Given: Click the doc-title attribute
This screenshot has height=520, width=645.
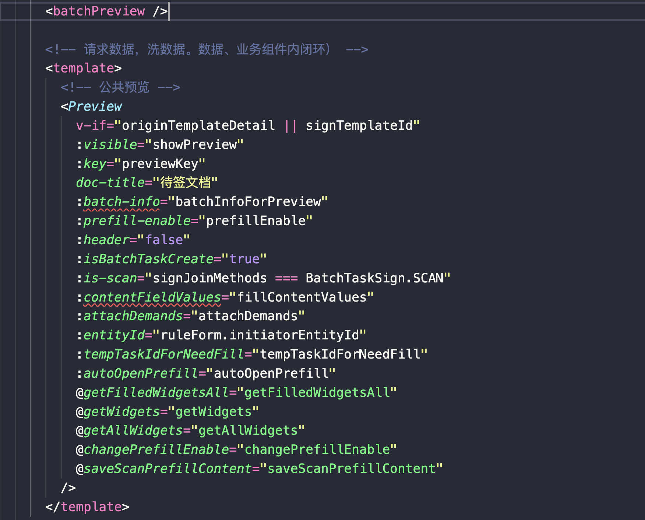Looking at the screenshot, I should [110, 182].
